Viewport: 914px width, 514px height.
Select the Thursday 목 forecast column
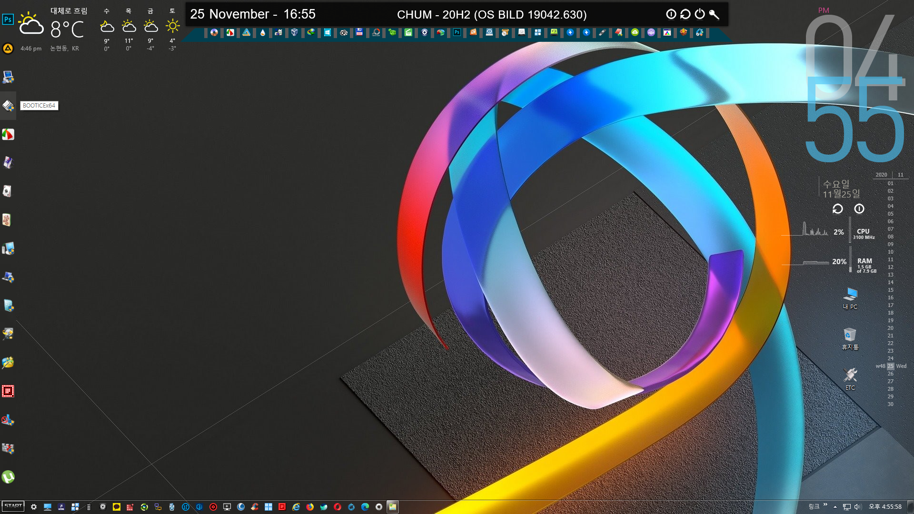pos(129,30)
